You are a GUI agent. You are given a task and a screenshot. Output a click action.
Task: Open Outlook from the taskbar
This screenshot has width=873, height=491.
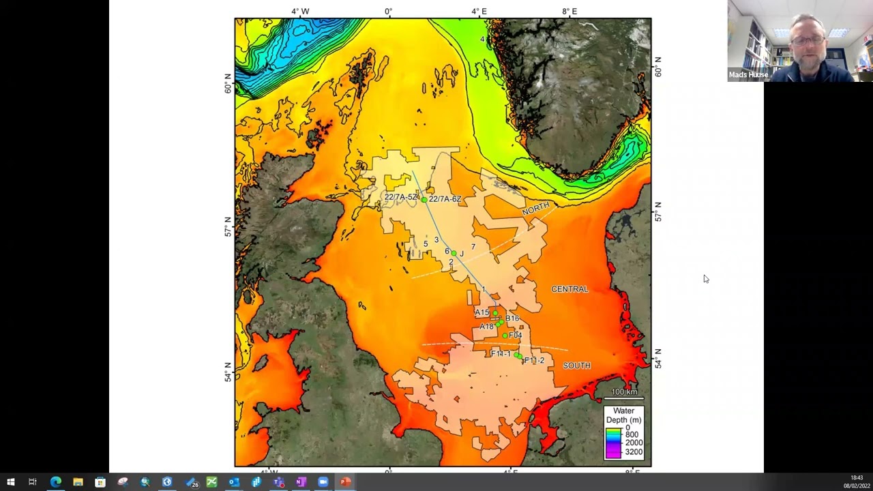click(x=234, y=482)
